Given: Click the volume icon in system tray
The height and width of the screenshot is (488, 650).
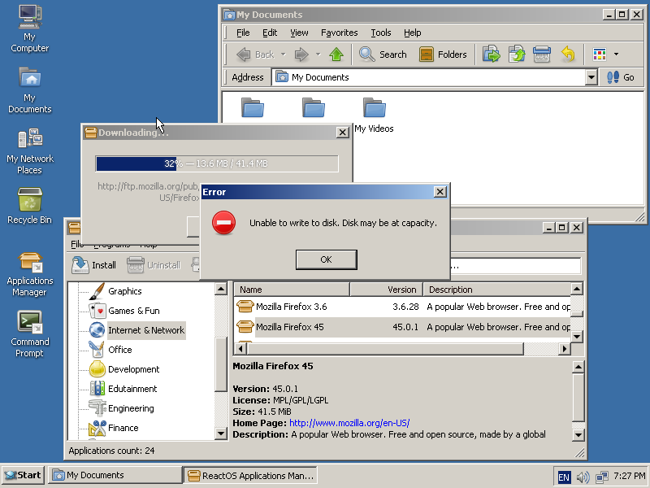Looking at the screenshot, I should [x=583, y=477].
